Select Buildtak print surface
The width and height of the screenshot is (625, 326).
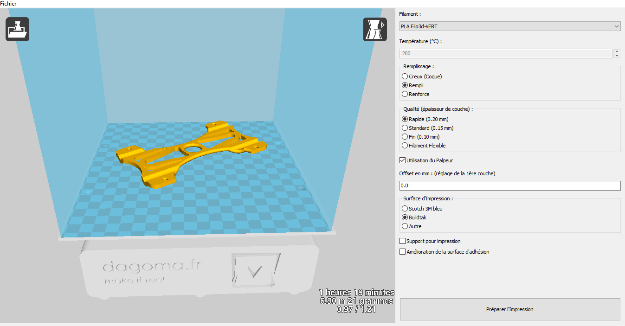pos(414,217)
